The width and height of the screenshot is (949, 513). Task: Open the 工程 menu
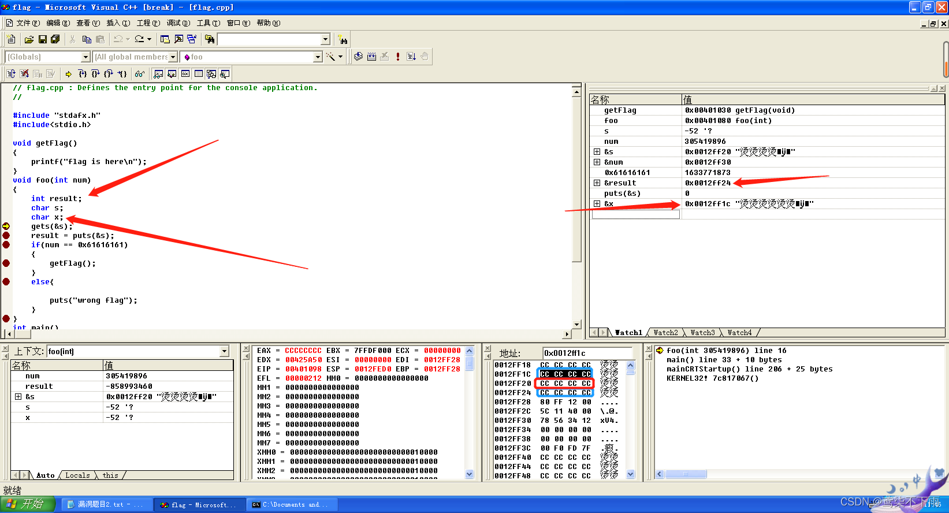point(148,23)
